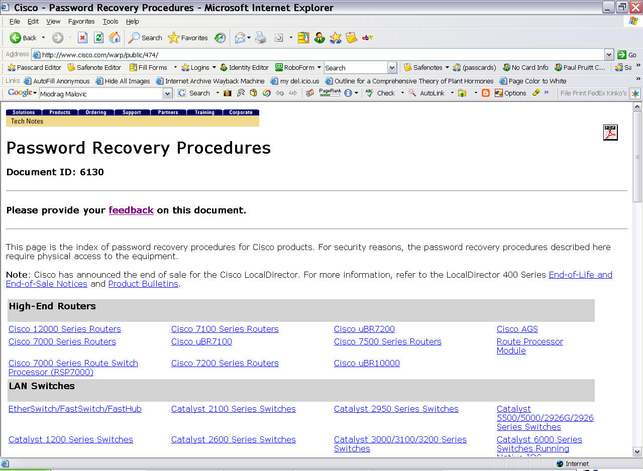Click the yellow sticky note toolbar icon
643x471 pixels.
point(352,38)
